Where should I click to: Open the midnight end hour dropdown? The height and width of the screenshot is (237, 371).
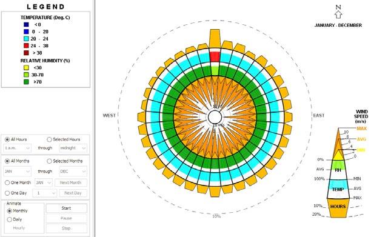[73, 148]
